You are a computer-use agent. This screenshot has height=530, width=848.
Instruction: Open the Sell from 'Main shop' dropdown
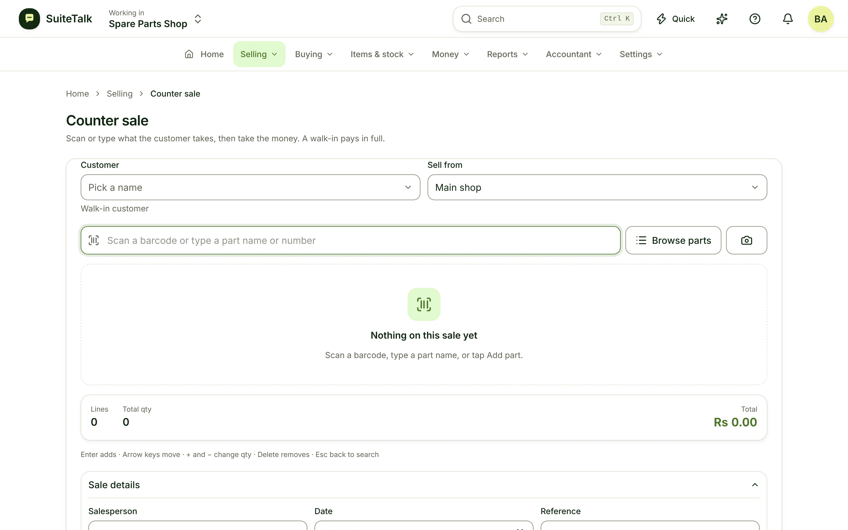[597, 187]
